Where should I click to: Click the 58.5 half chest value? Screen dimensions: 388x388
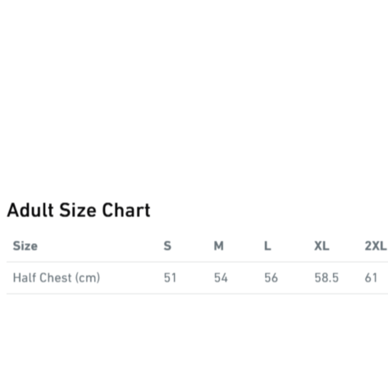[326, 278]
